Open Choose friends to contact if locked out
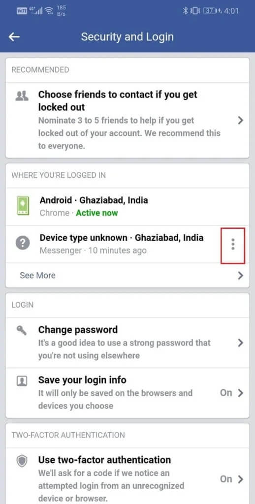 click(x=127, y=120)
